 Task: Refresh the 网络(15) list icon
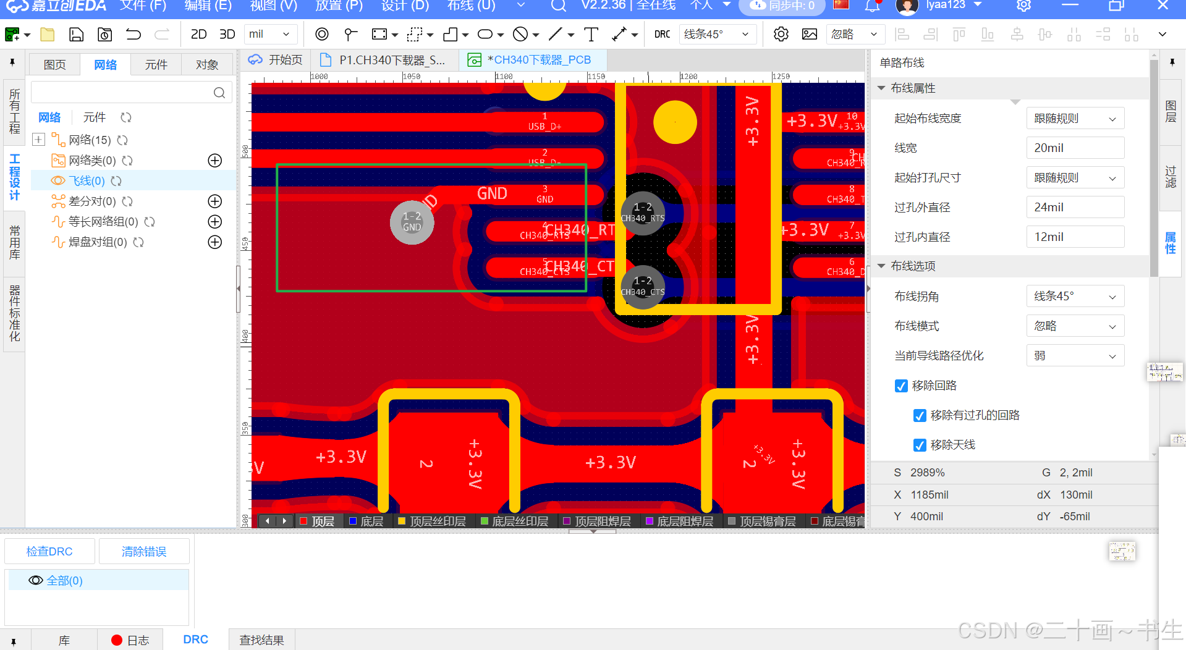click(x=122, y=140)
